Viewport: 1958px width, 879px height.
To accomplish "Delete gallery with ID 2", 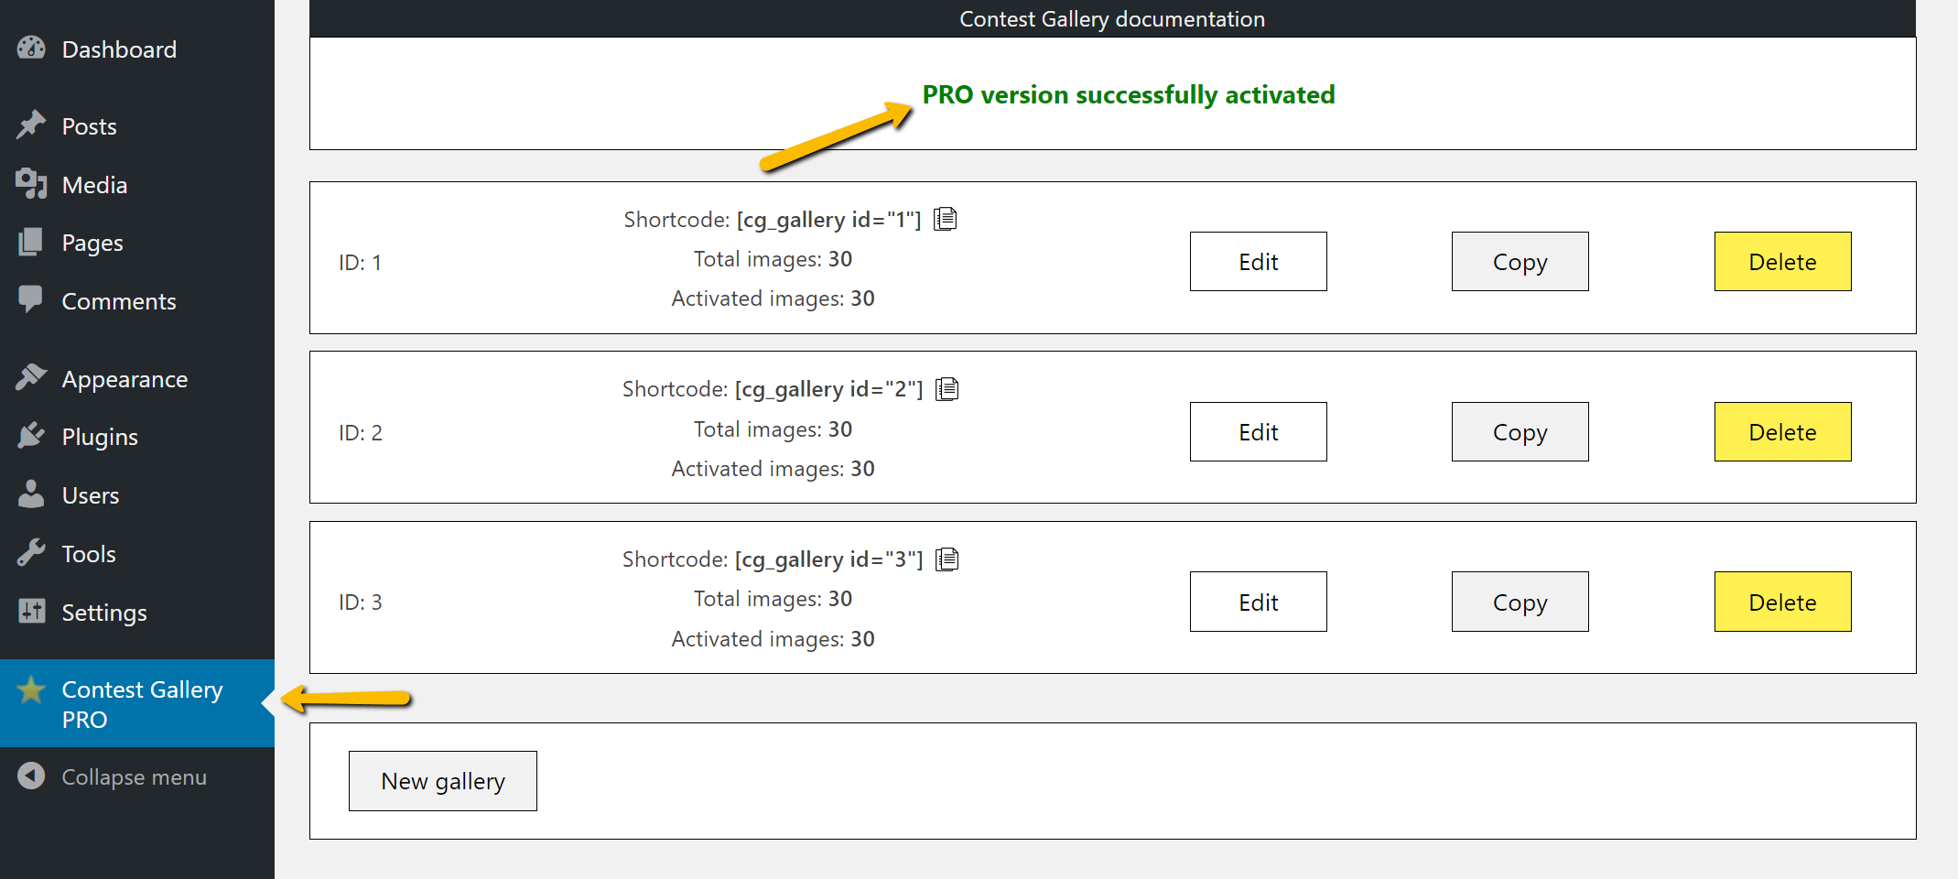I will point(1783,432).
